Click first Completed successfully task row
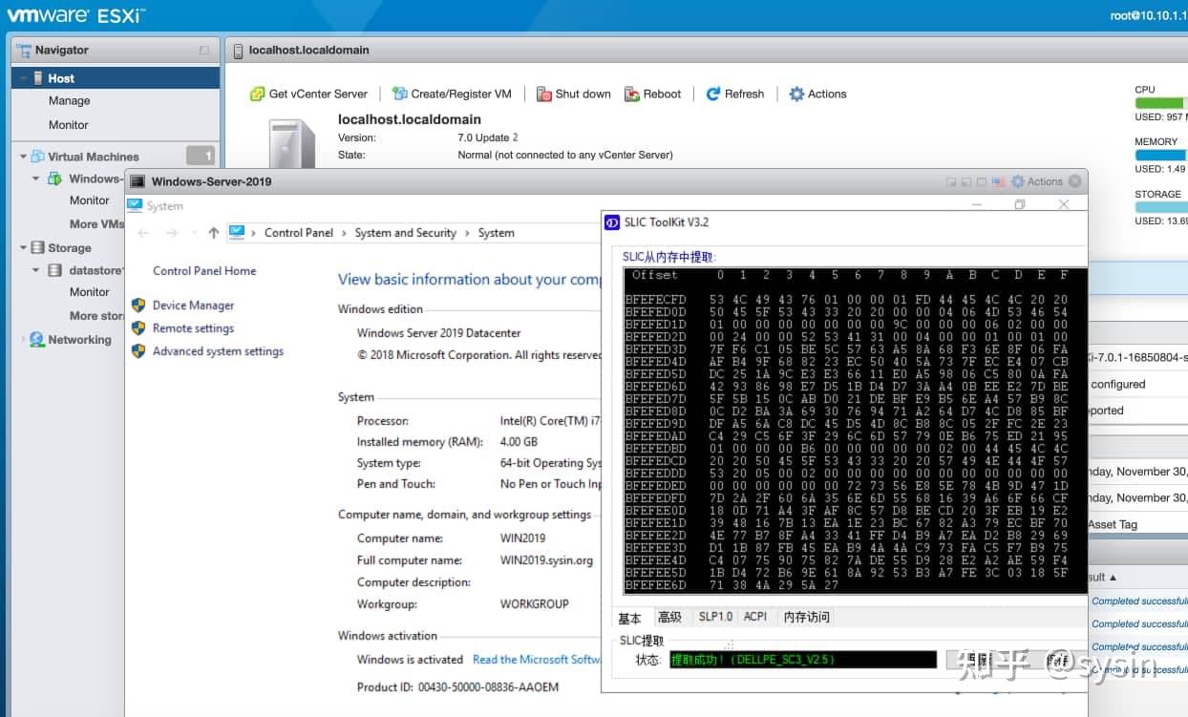1188x717 pixels. 1139,601
